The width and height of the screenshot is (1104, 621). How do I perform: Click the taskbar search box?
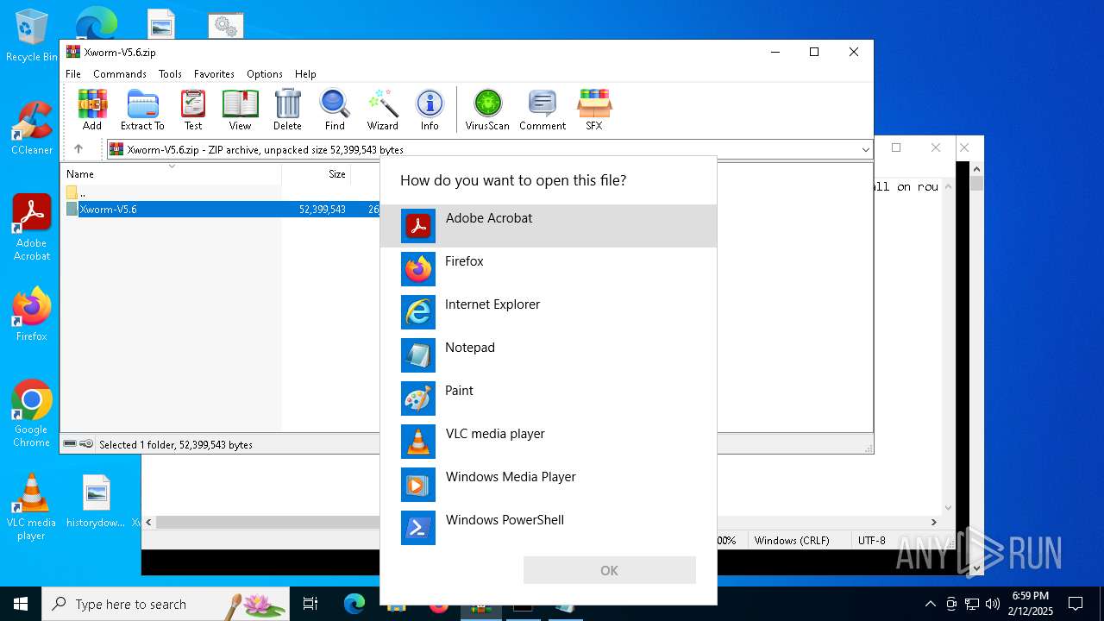[166, 604]
